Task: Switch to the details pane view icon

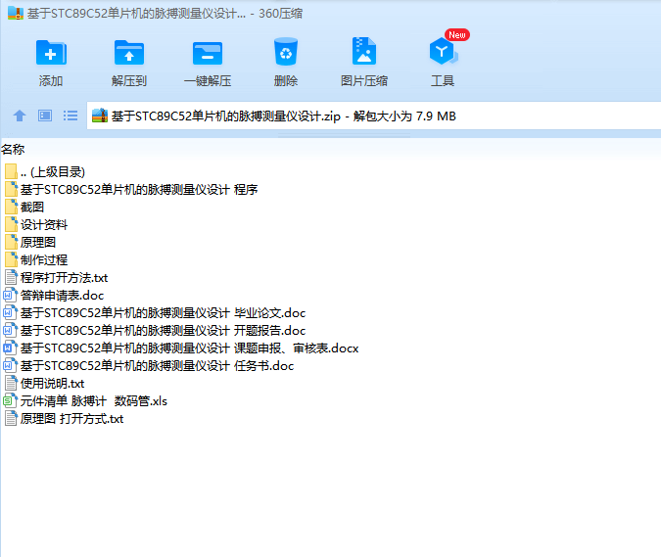Action: [x=45, y=116]
